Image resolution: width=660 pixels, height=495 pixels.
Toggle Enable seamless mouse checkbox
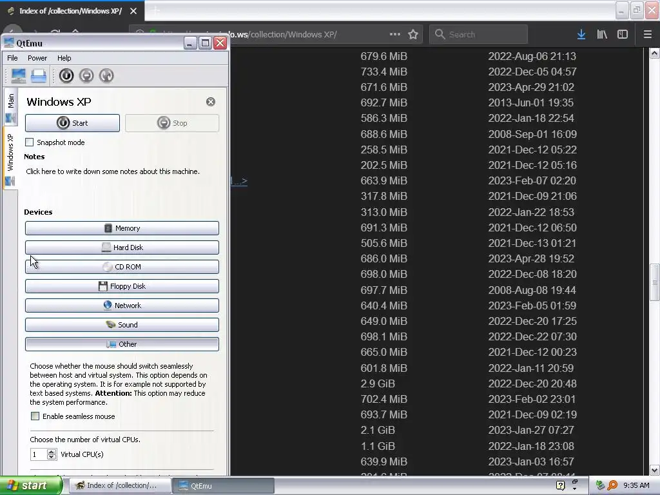point(35,416)
